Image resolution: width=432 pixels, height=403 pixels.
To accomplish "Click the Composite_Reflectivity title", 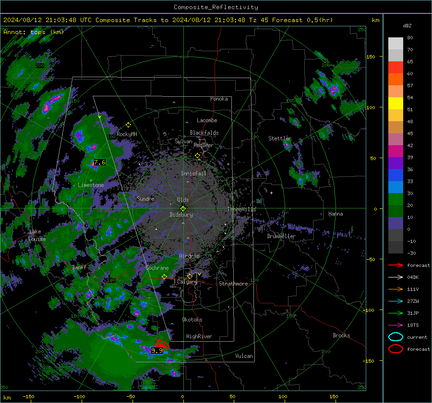I will coord(216,7).
